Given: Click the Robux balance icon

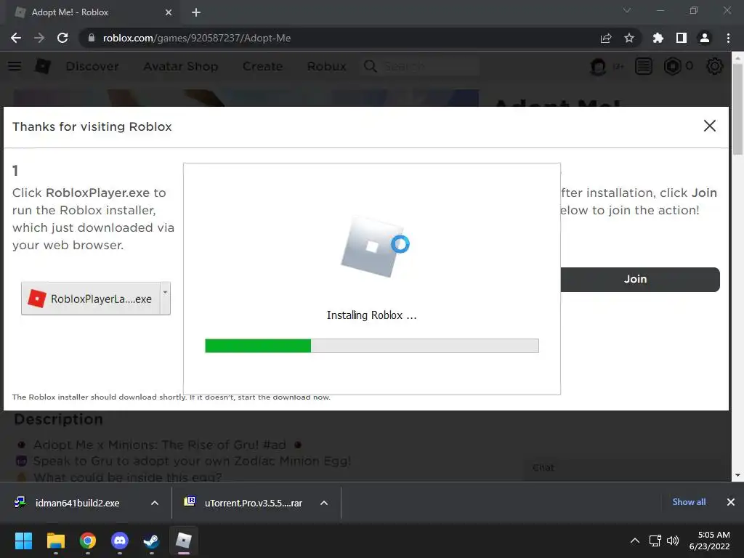Looking at the screenshot, I should [672, 66].
